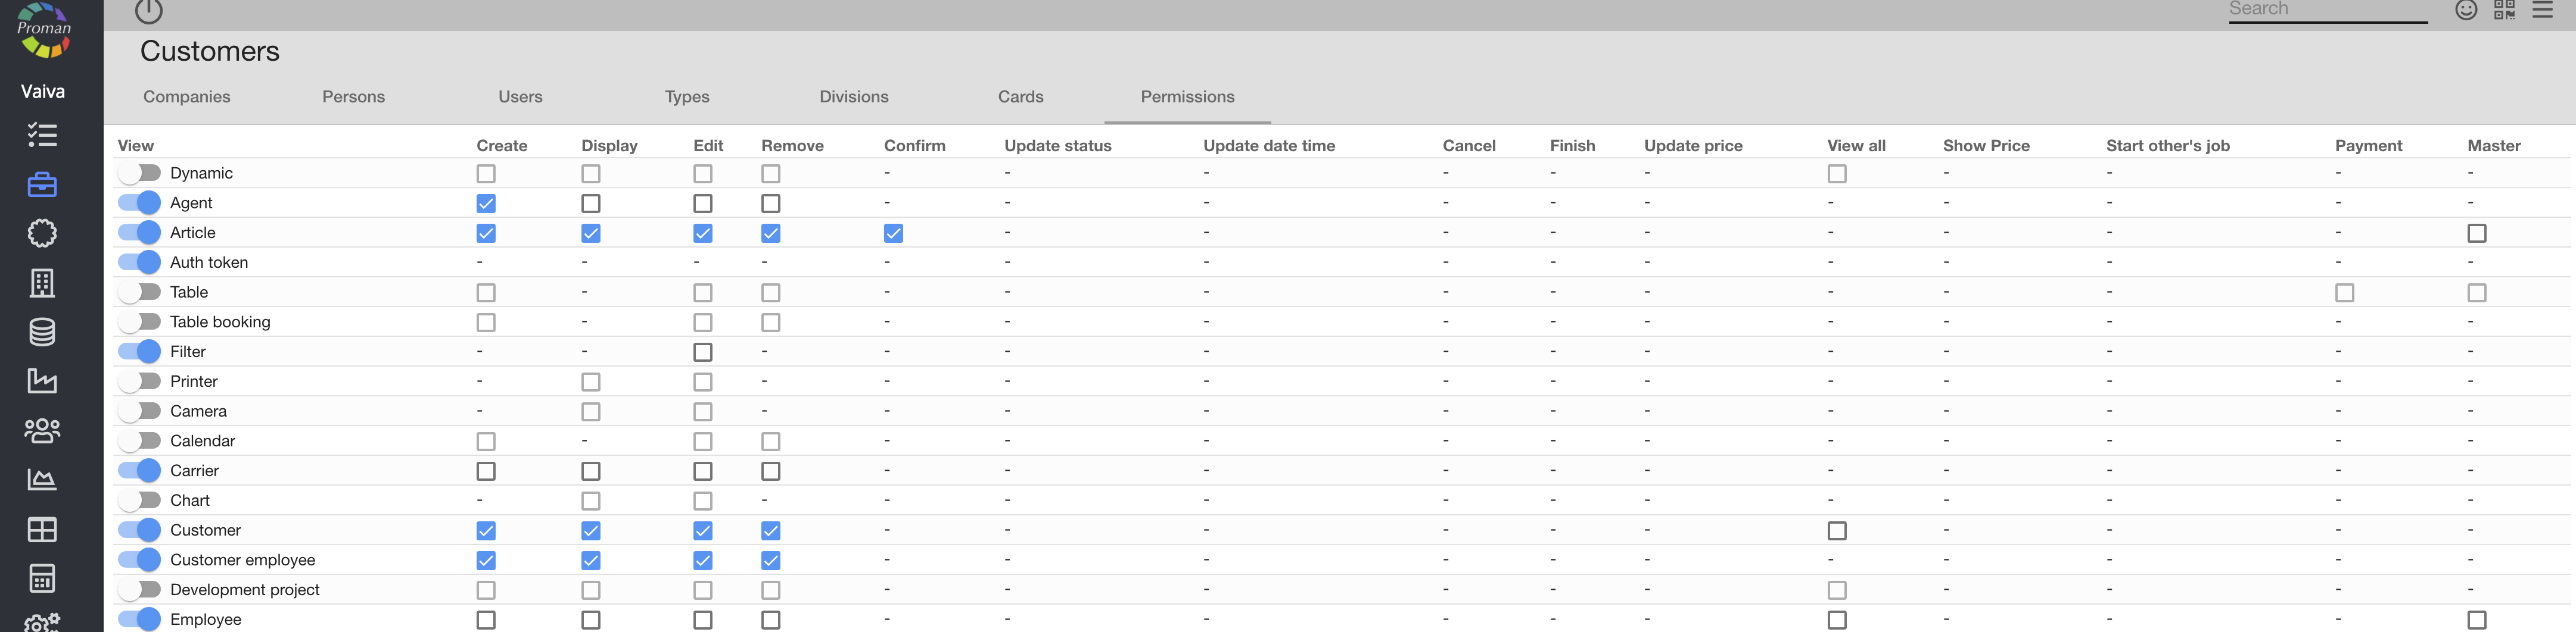Open the task checklist sidebar icon
This screenshot has height=632, width=2576.
pos(42,134)
